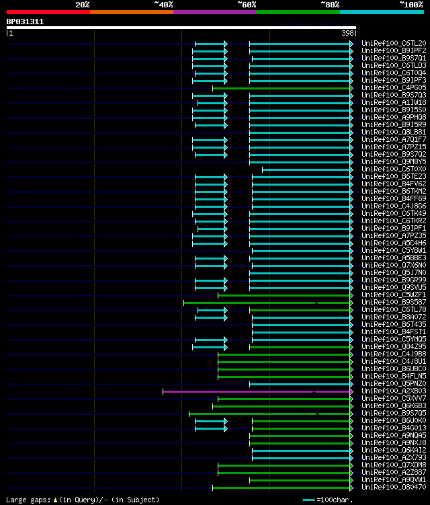The image size is (430, 505).
Task: Click the query end position label 398
Action: [347, 33]
